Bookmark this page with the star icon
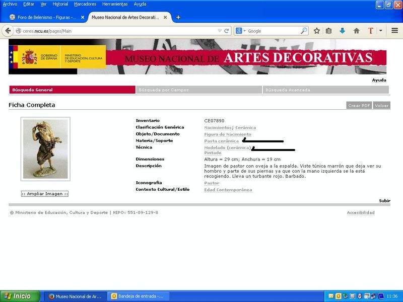Image resolution: width=403 pixels, height=302 pixels. pyautogui.click(x=317, y=31)
